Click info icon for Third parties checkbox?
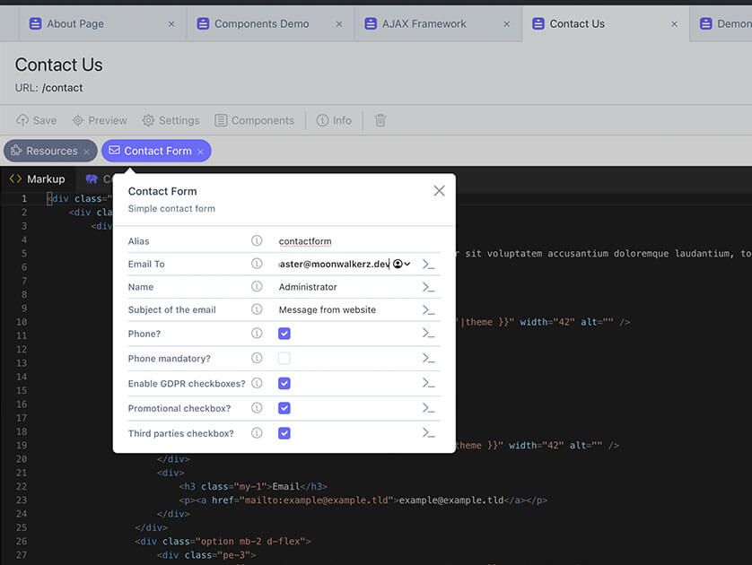752x565 pixels. 257,433
